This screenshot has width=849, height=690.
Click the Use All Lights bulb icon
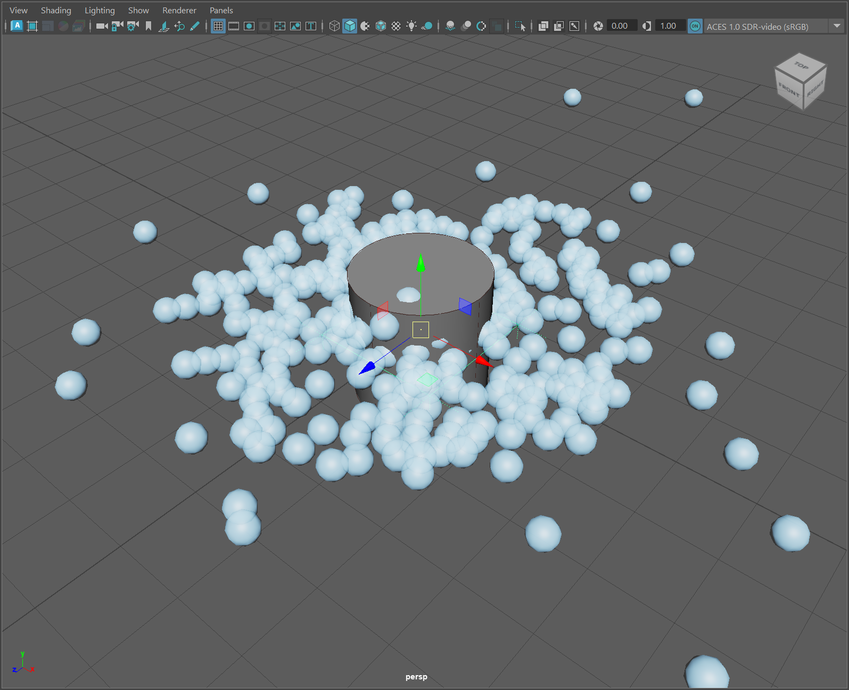[x=411, y=26]
